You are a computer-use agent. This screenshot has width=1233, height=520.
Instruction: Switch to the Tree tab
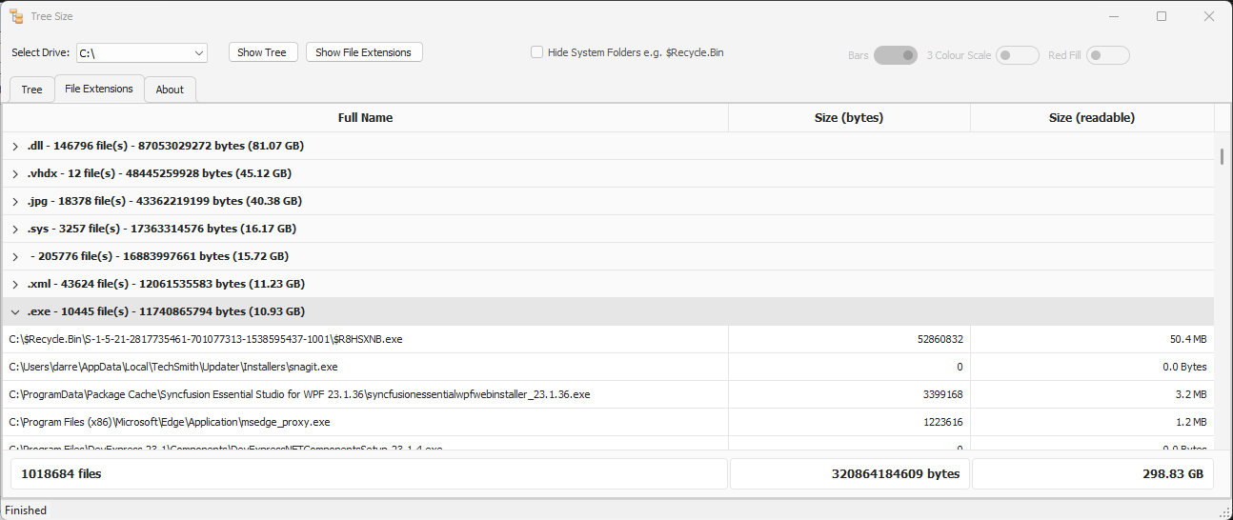coord(31,90)
